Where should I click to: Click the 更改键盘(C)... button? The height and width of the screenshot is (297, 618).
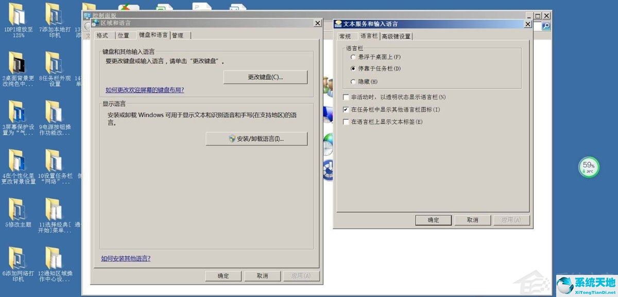(265, 77)
